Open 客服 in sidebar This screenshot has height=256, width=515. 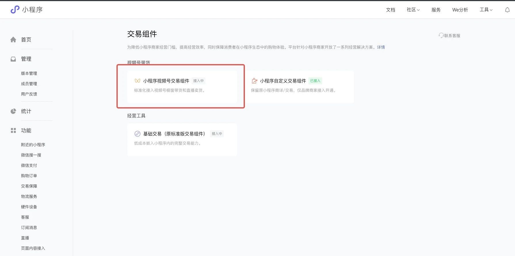point(25,217)
